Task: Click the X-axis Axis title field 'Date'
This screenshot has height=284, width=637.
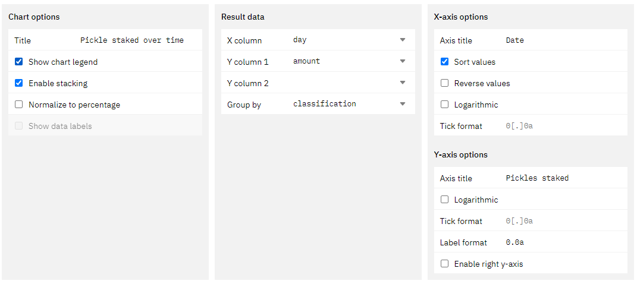Action: click(563, 40)
